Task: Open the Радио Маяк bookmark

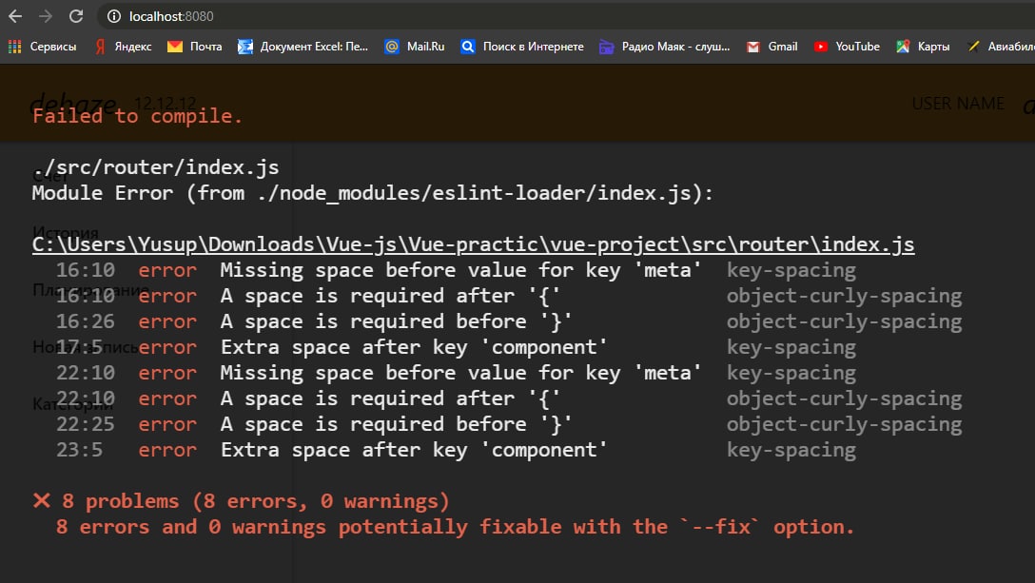Action: 665,46
